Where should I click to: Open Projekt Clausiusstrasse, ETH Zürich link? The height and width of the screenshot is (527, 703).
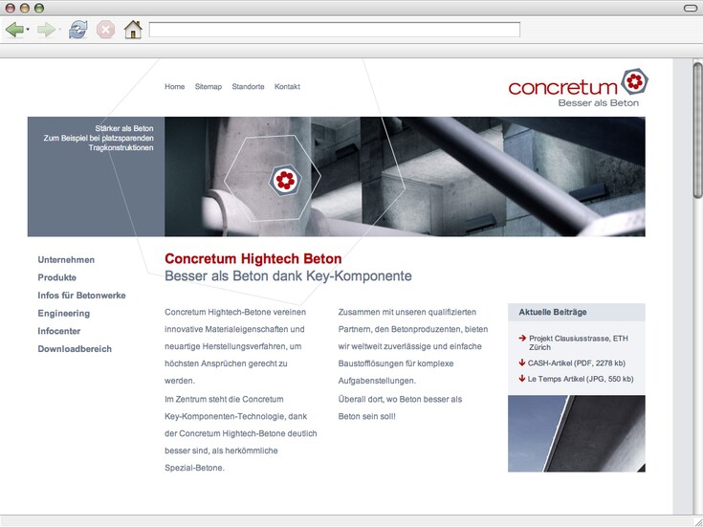pos(579,342)
